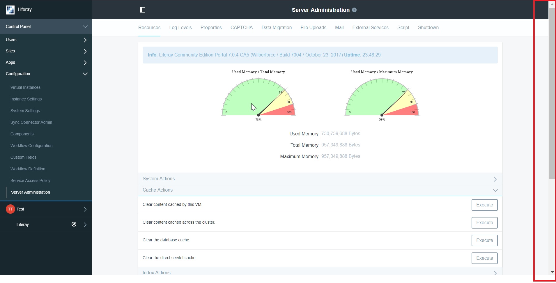The width and height of the screenshot is (556, 283).
Task: Toggle the side menu panel icon
Action: point(142,10)
